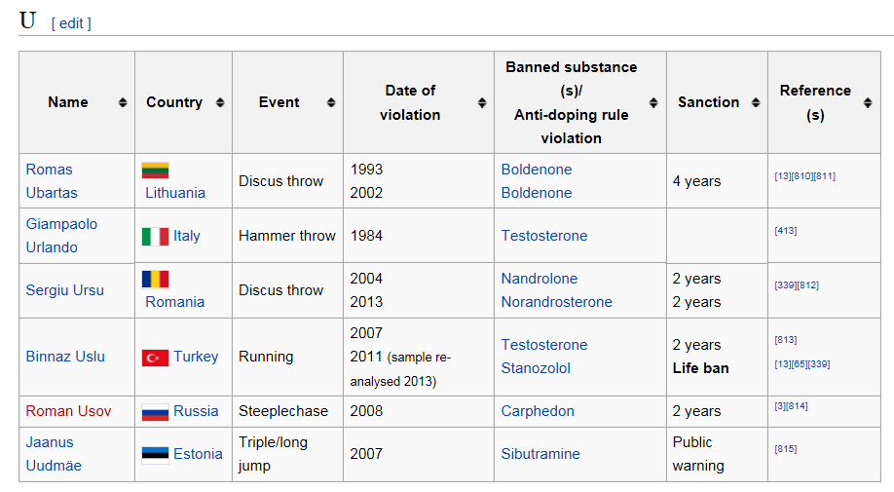Click the Turkey flag icon
The width and height of the screenshot is (894, 492).
[x=155, y=358]
